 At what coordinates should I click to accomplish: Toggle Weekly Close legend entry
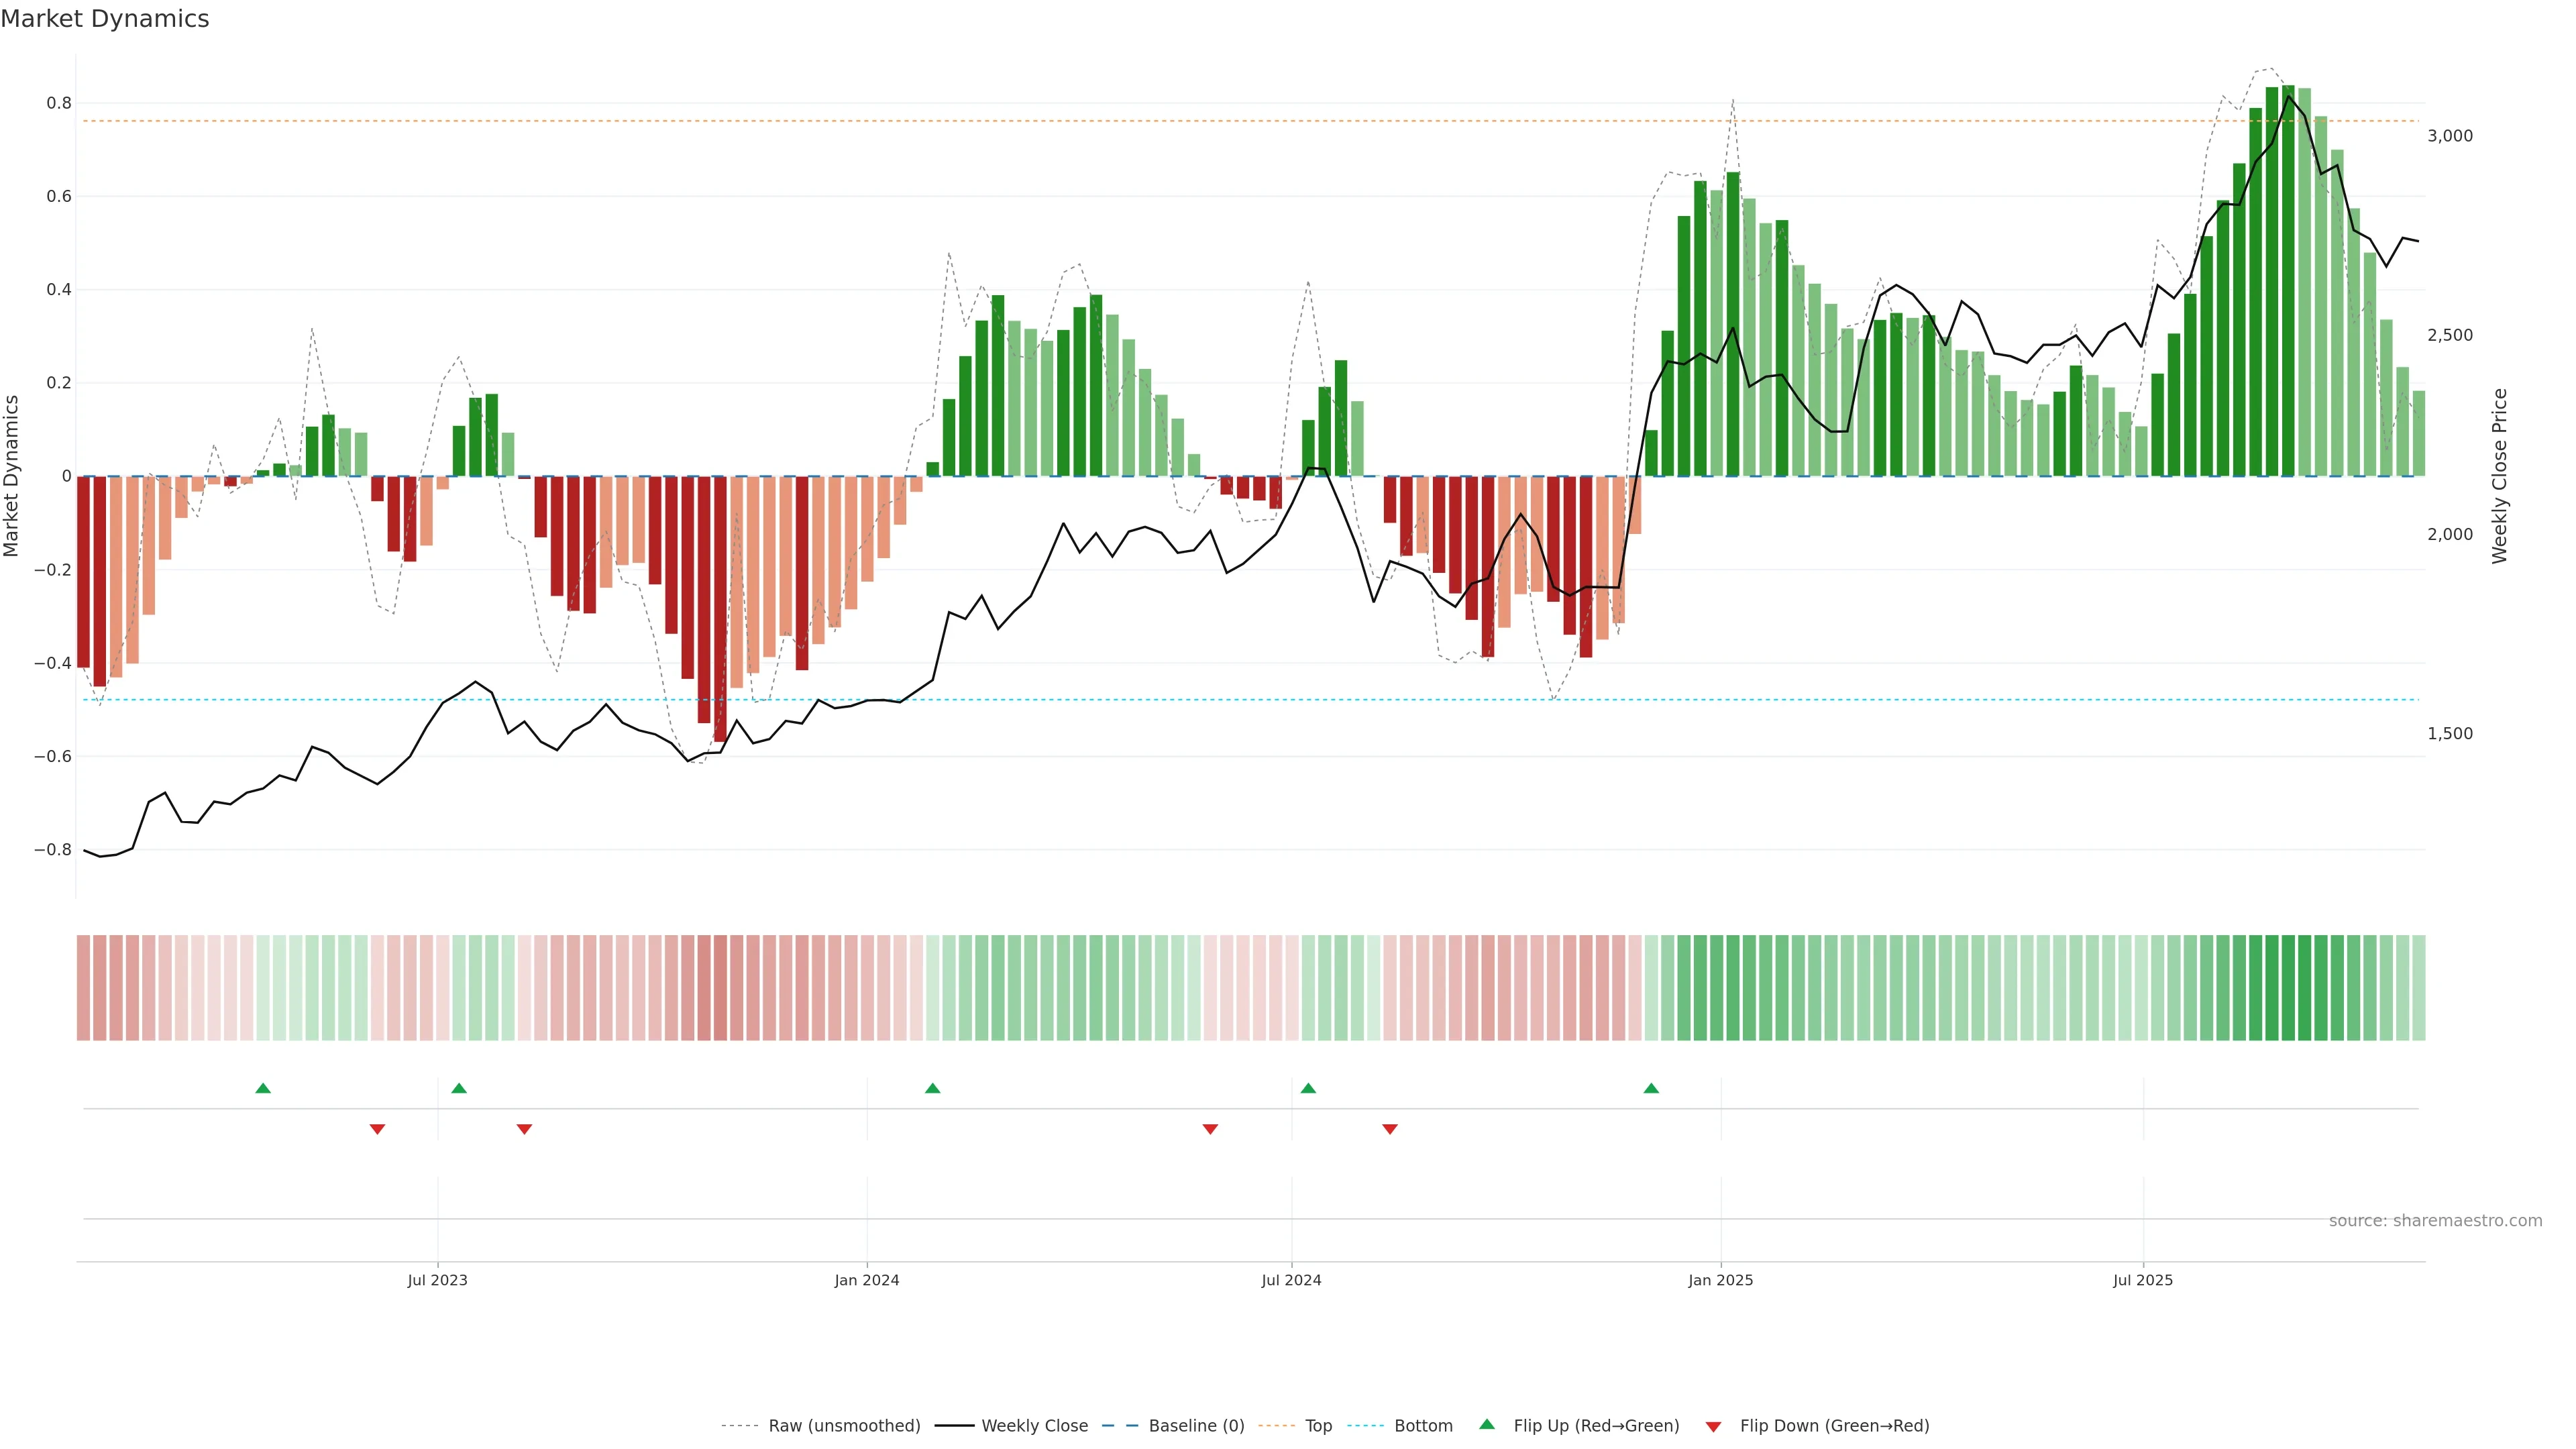[x=1034, y=1426]
